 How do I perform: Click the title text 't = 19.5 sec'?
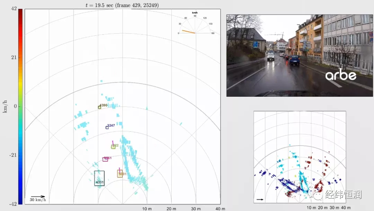click(x=99, y=5)
